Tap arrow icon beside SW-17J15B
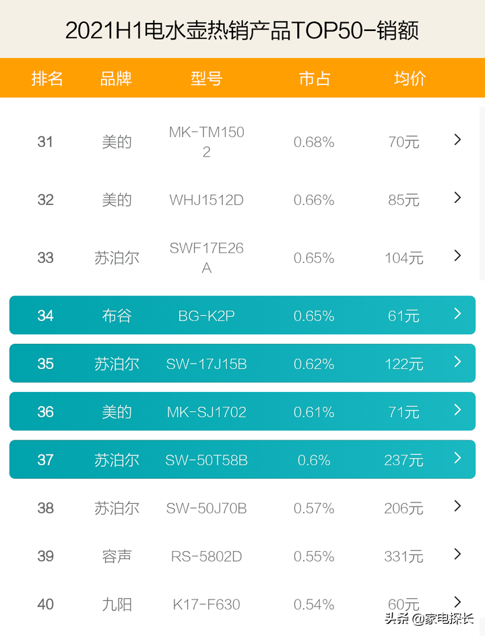485x636 pixels. point(457,362)
